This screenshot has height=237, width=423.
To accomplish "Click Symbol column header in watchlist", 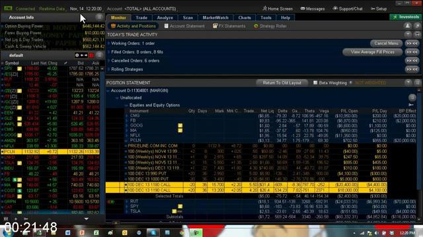I will coord(12,63).
